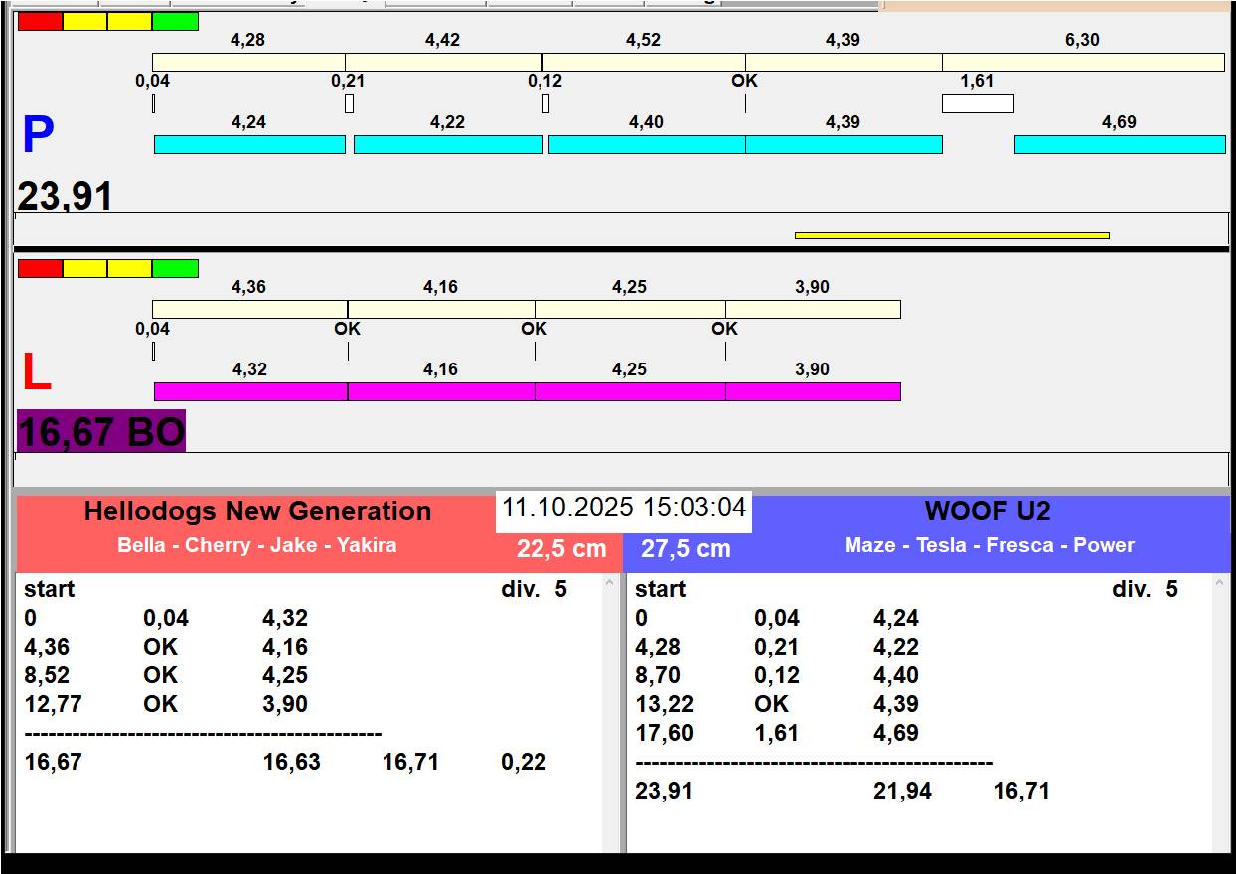The image size is (1236, 874).
Task: Click the white 1,61 changeover error box
Action: point(978,103)
